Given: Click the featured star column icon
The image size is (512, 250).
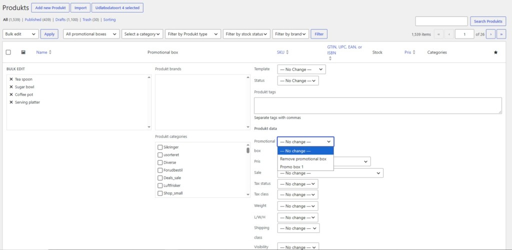Looking at the screenshot, I should tap(495, 52).
